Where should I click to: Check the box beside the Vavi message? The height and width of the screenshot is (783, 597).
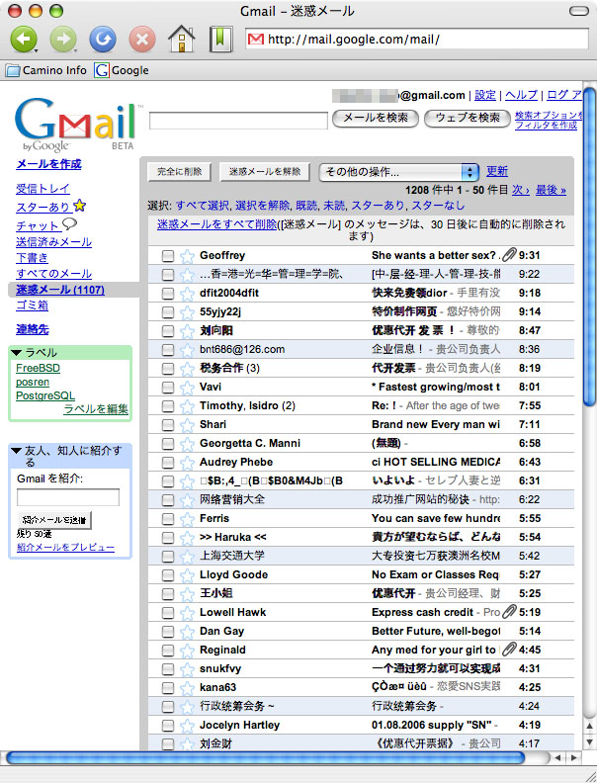click(x=168, y=388)
